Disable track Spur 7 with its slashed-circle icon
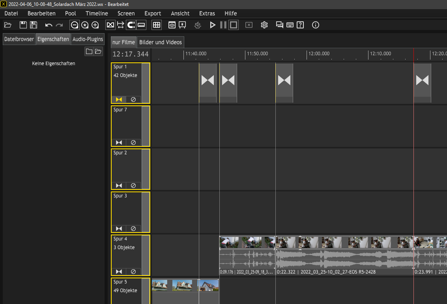447x304 pixels. coord(133,143)
